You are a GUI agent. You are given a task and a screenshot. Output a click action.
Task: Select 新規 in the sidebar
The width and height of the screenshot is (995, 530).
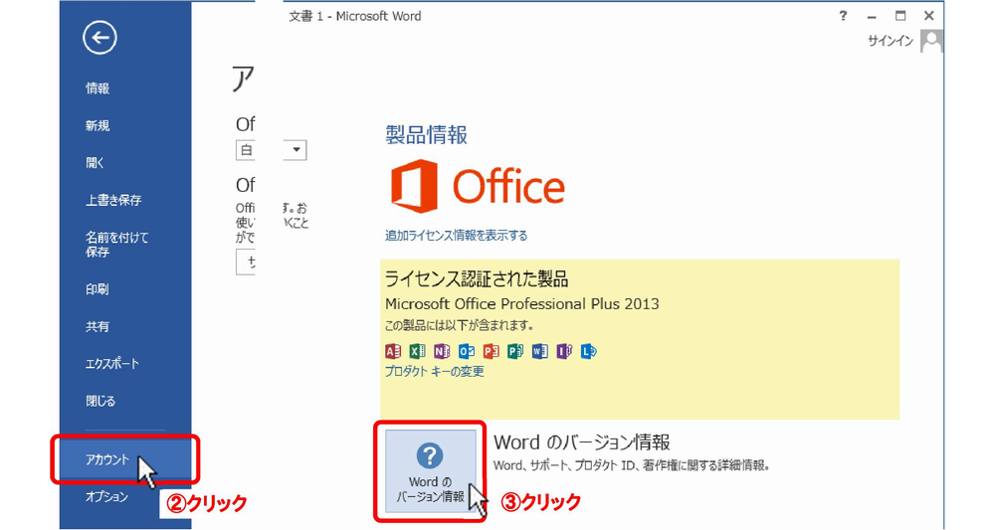[x=98, y=125]
